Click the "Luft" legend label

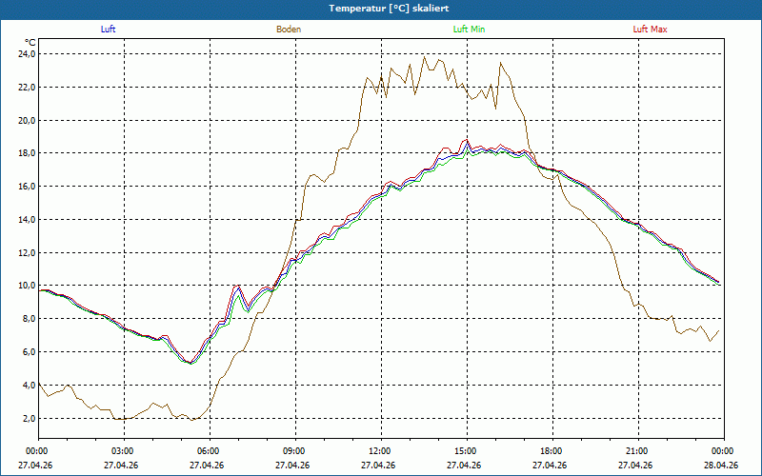tap(108, 30)
